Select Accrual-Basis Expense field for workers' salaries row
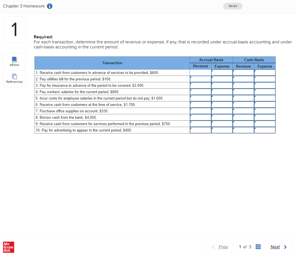This screenshot has height=253, width=296. (x=222, y=92)
